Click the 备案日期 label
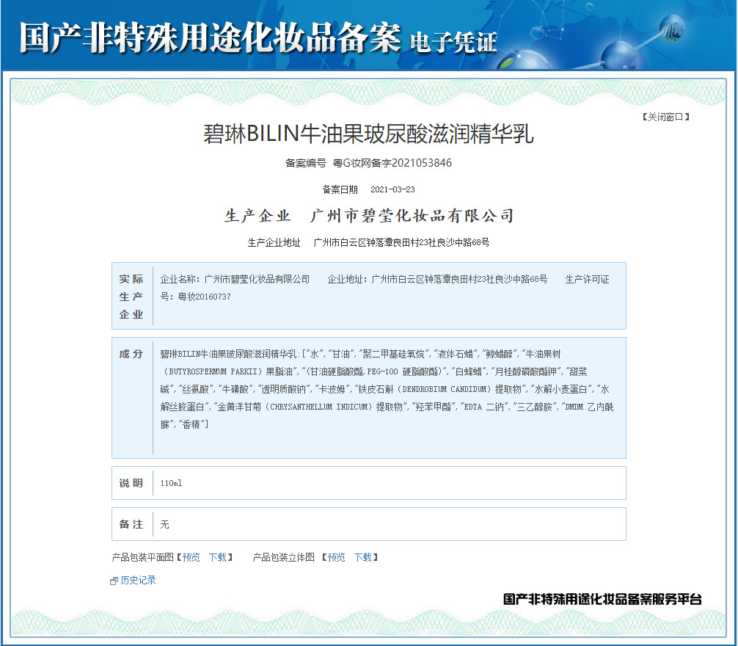 tap(340, 189)
